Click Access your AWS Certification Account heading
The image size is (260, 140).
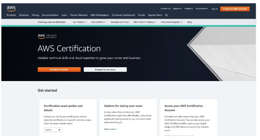[x=184, y=108]
